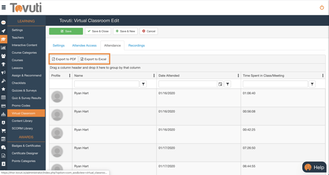Screen dimensions: 329x175
Task: Open Quiz & Survey Results in sidebar
Action: coord(26,98)
